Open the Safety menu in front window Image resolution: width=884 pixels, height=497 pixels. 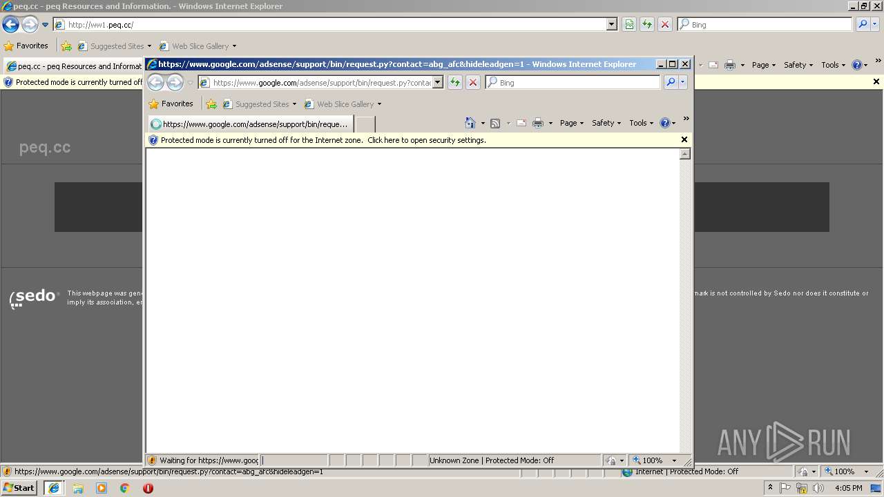coord(606,123)
